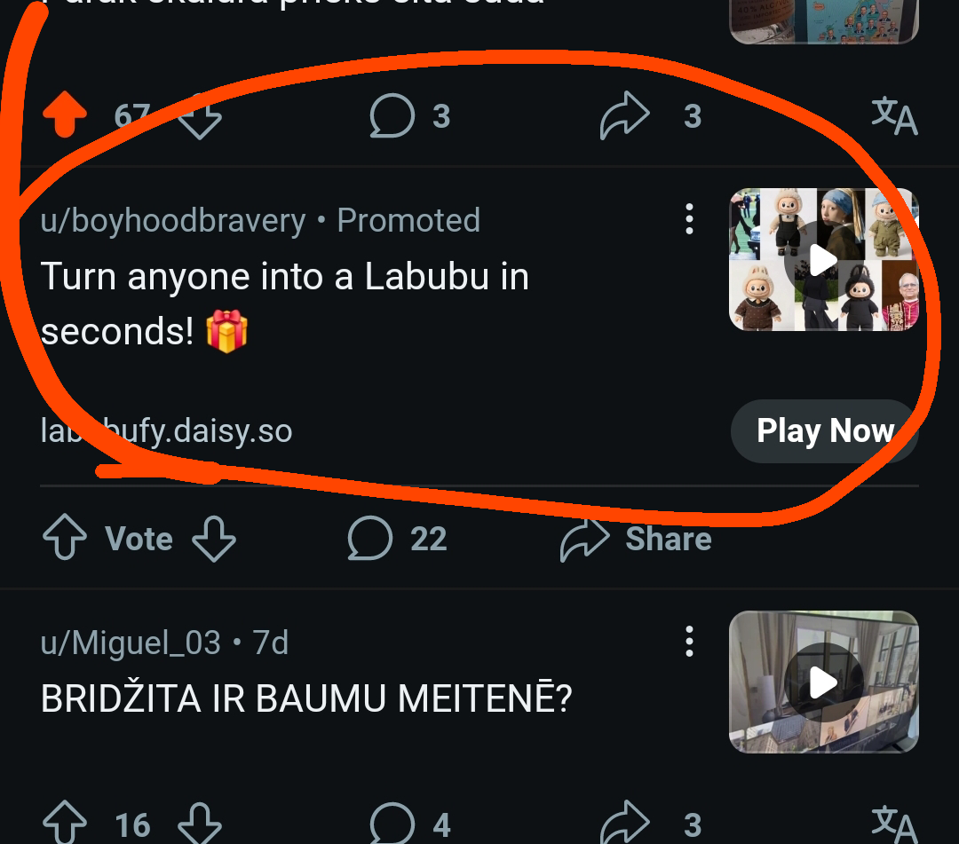Viewport: 959px width, 844px height.
Task: Visit u/boyhoodbravery profile
Action: [173, 220]
